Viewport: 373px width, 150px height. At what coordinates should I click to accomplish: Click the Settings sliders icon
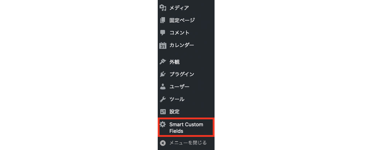(x=163, y=111)
